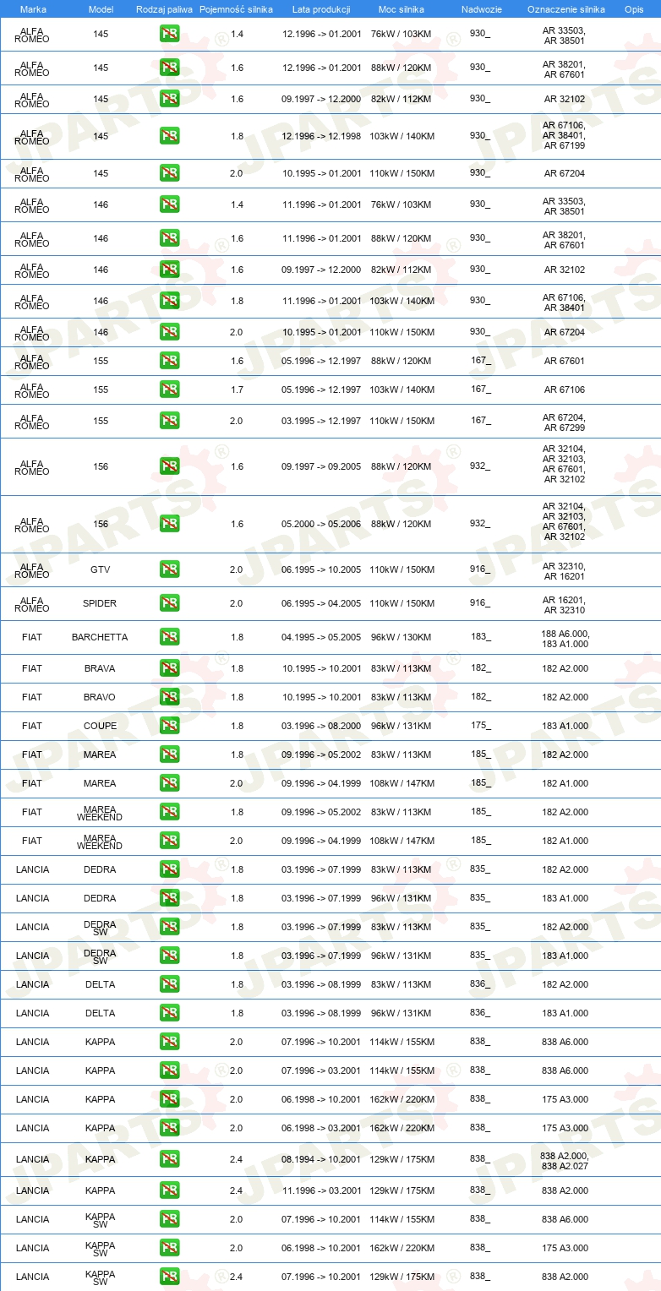661x1291 pixels.
Task: Click the Pojemność silnika column header
Action: pos(236,9)
